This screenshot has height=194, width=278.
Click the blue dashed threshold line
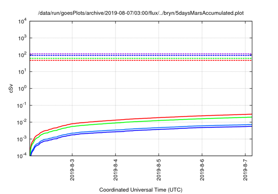[141, 55]
